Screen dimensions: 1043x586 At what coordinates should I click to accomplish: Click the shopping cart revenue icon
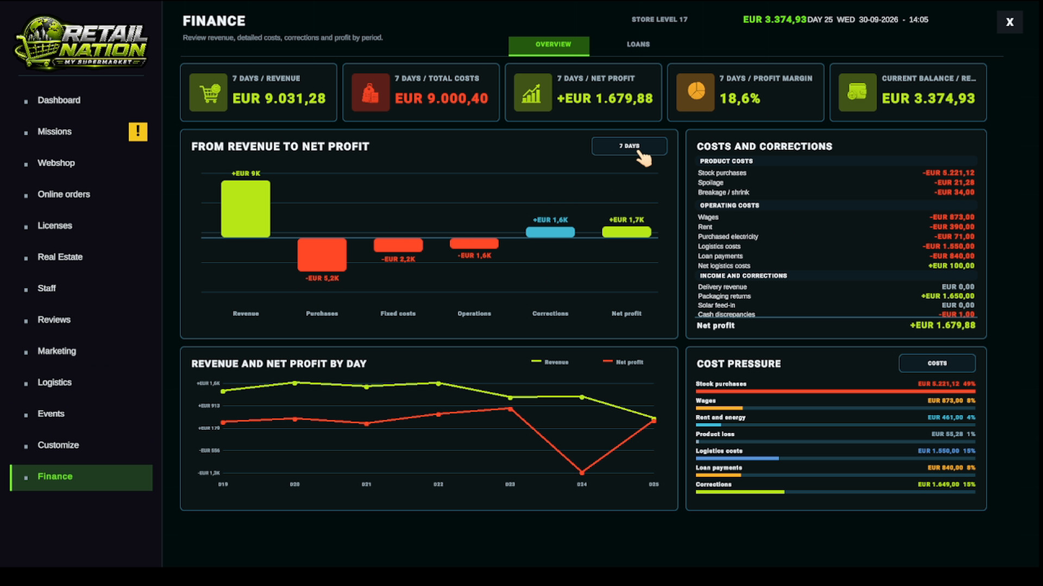(x=208, y=92)
